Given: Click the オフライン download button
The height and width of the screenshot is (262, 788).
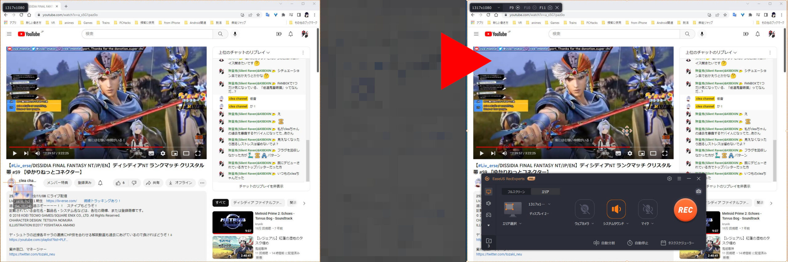Looking at the screenshot, I should pyautogui.click(x=180, y=183).
